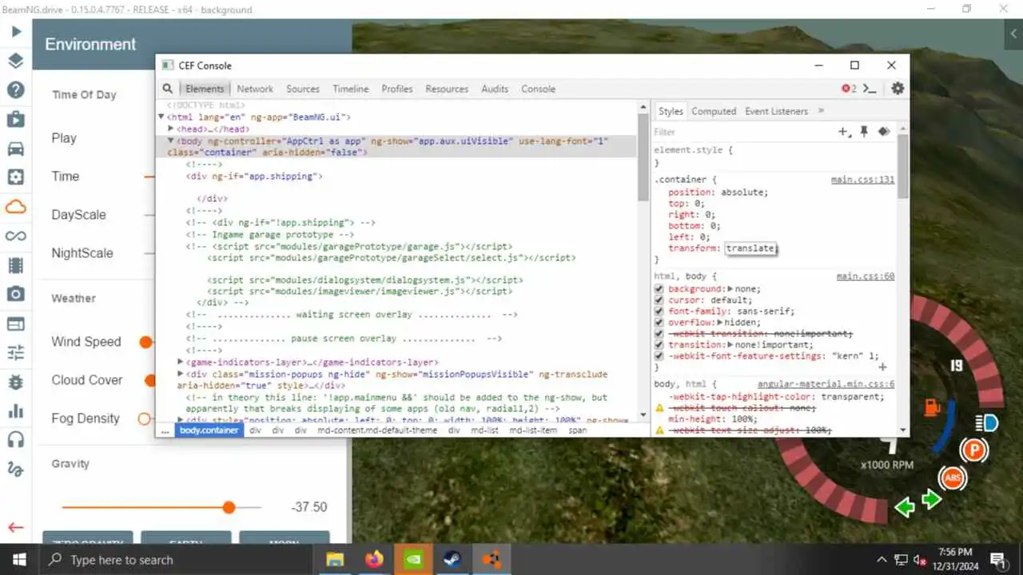Open the main.css:131 source link
The height and width of the screenshot is (575, 1023).
863,180
